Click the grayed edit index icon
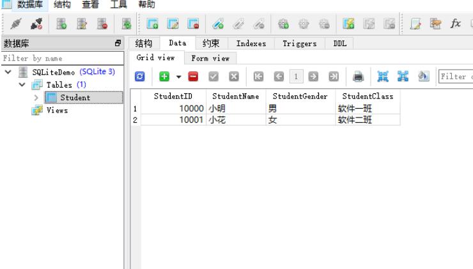473x269 pixels. pos(238,24)
